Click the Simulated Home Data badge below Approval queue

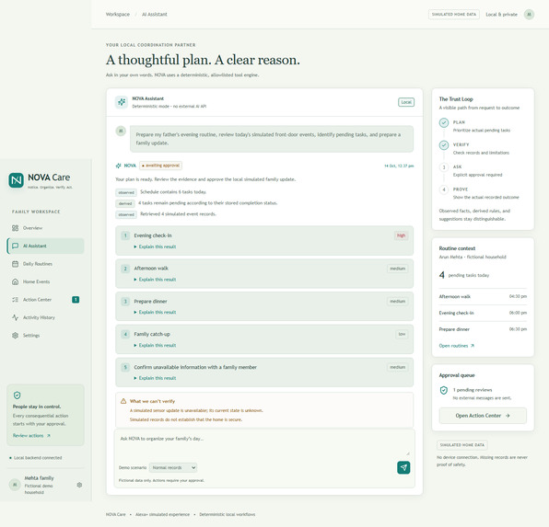tap(461, 445)
